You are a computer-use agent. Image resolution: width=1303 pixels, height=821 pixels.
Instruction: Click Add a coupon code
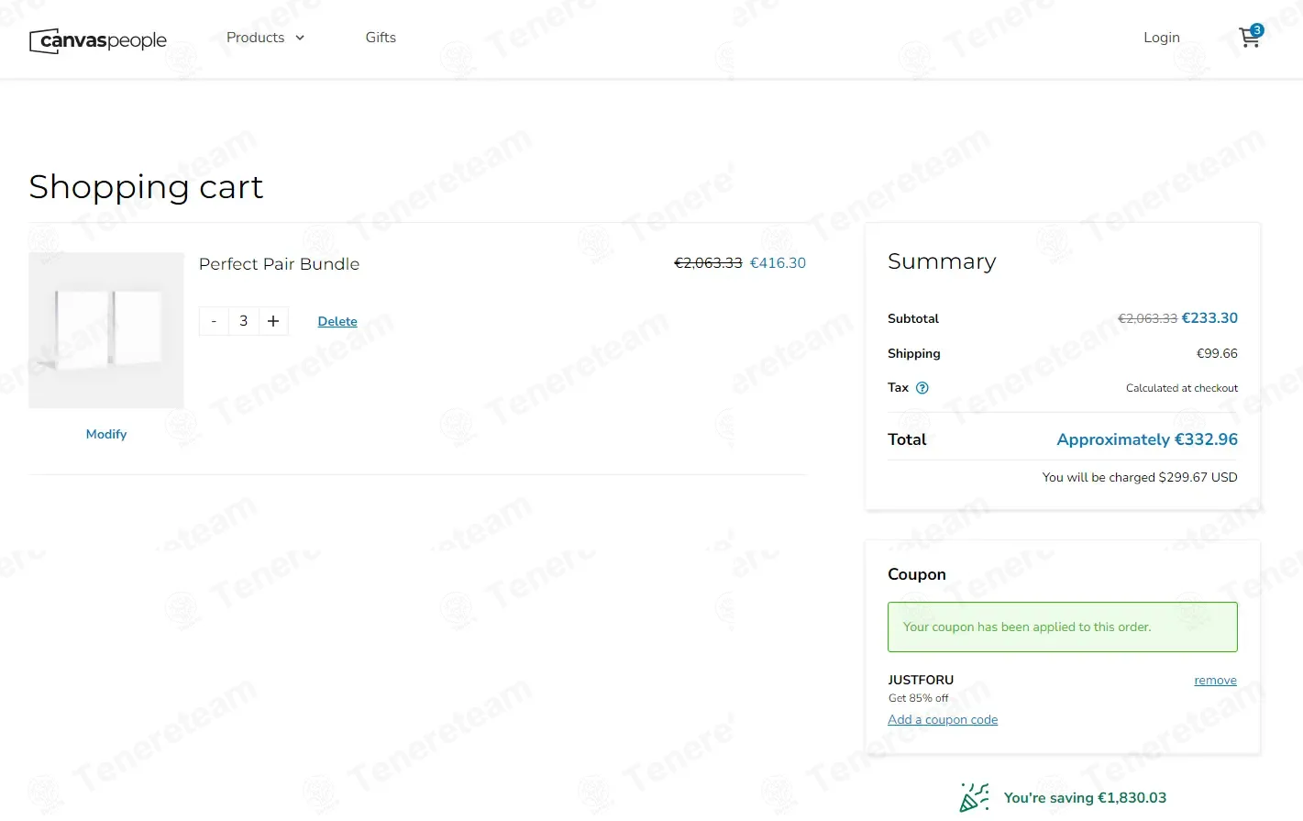tap(943, 720)
